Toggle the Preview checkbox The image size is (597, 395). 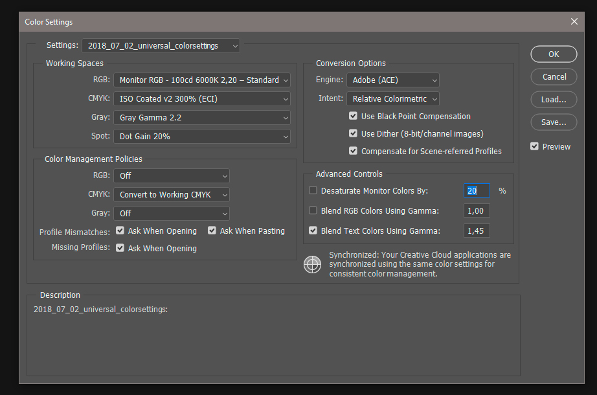[x=534, y=146]
